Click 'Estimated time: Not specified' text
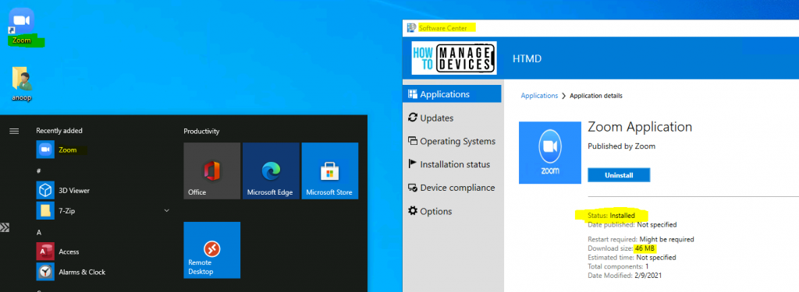The width and height of the screenshot is (799, 292). [632, 258]
